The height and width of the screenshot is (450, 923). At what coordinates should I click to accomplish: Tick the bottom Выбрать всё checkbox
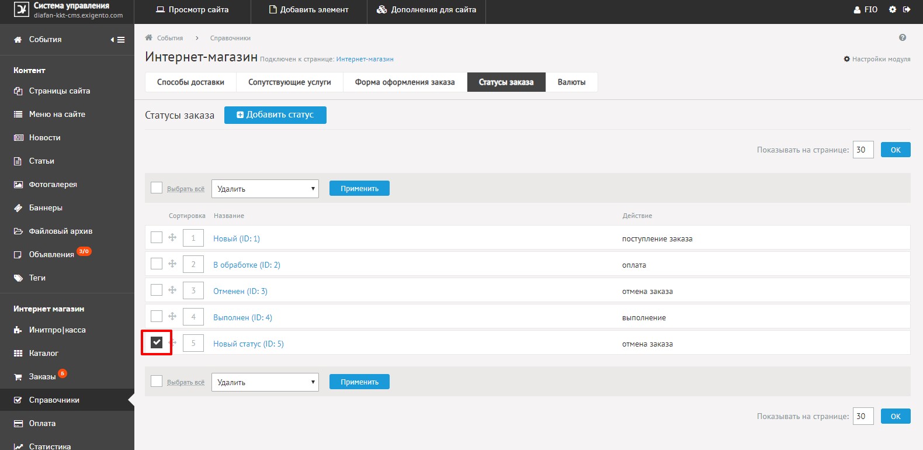[157, 381]
